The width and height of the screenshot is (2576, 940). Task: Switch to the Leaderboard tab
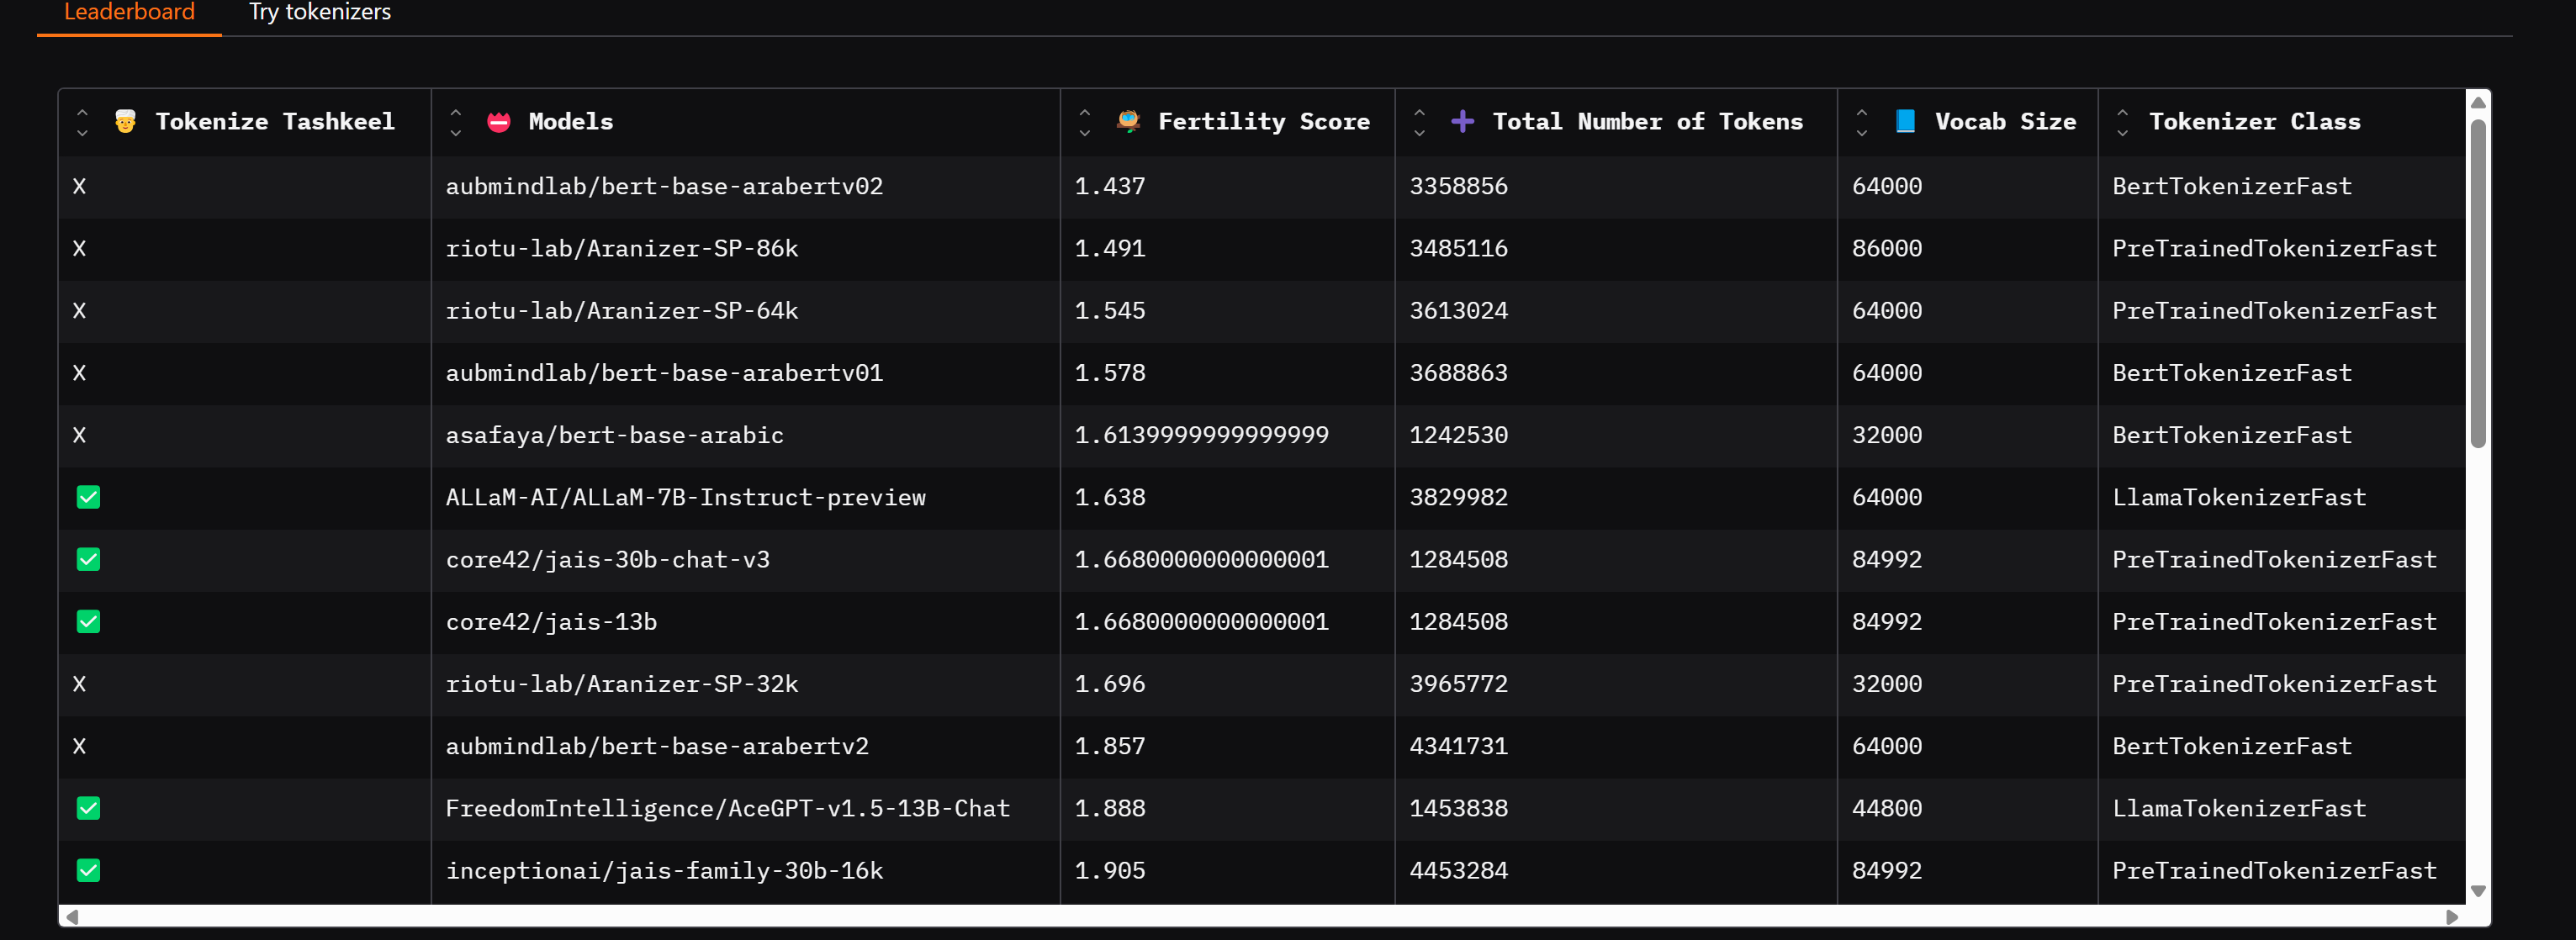tap(129, 13)
